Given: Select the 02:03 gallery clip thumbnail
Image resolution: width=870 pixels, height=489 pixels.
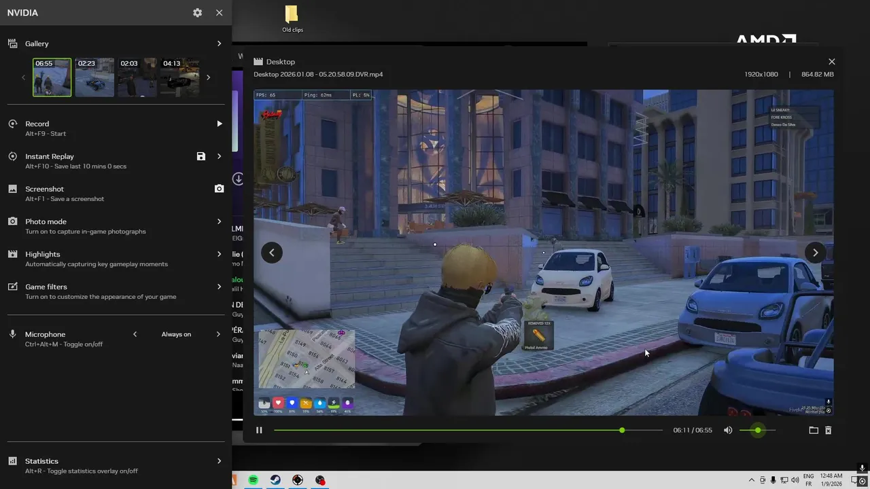Looking at the screenshot, I should (137, 77).
